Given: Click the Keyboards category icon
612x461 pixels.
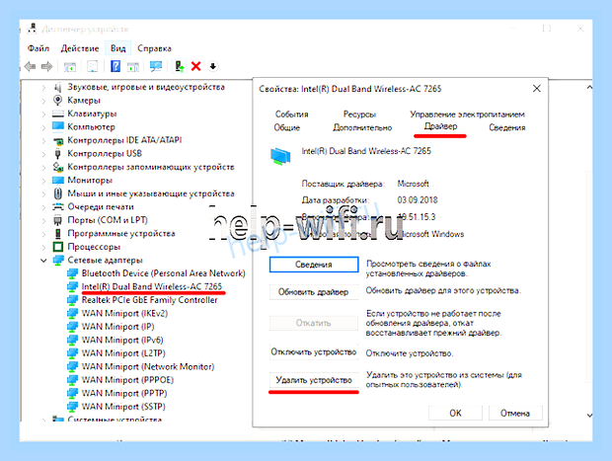Looking at the screenshot, I should pos(58,114).
